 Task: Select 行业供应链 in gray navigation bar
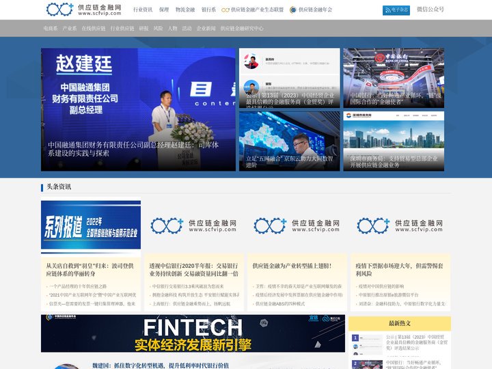[x=122, y=28]
